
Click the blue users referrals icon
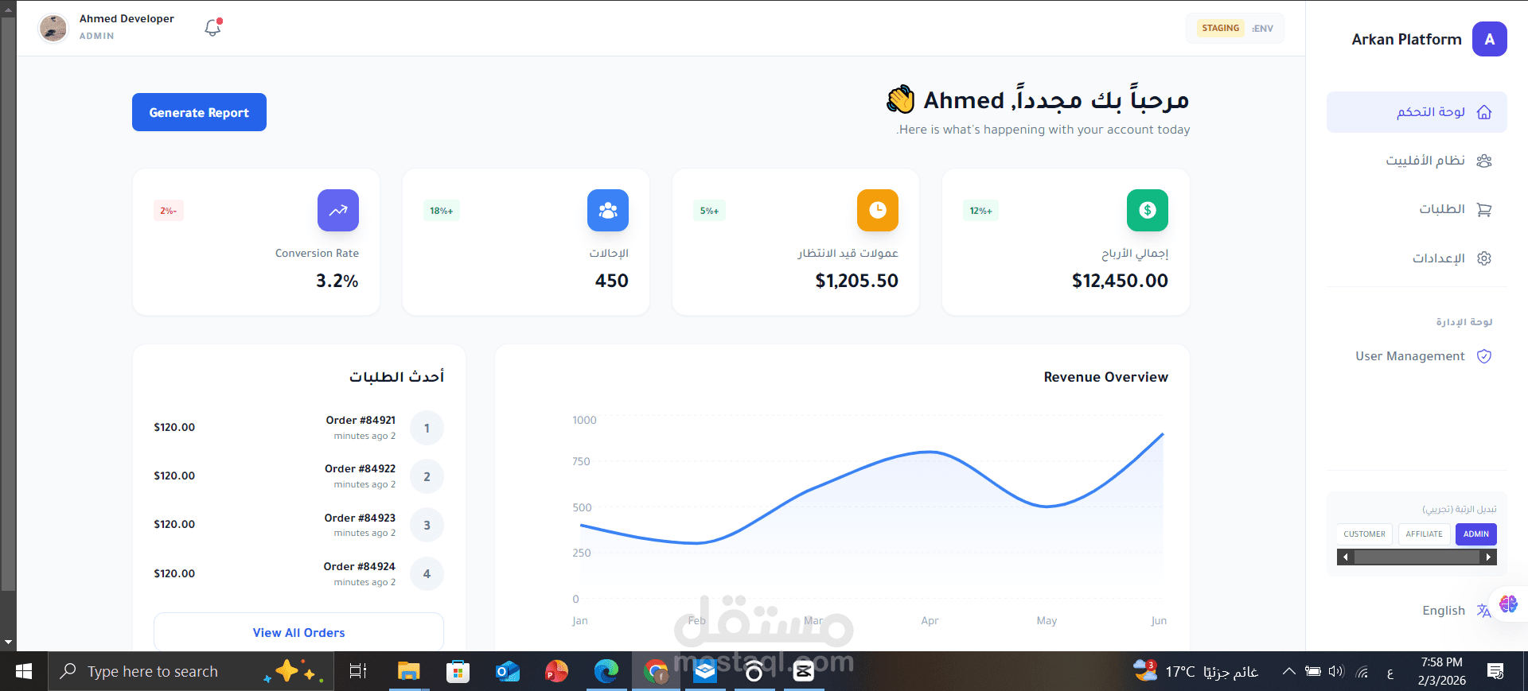[x=608, y=210]
